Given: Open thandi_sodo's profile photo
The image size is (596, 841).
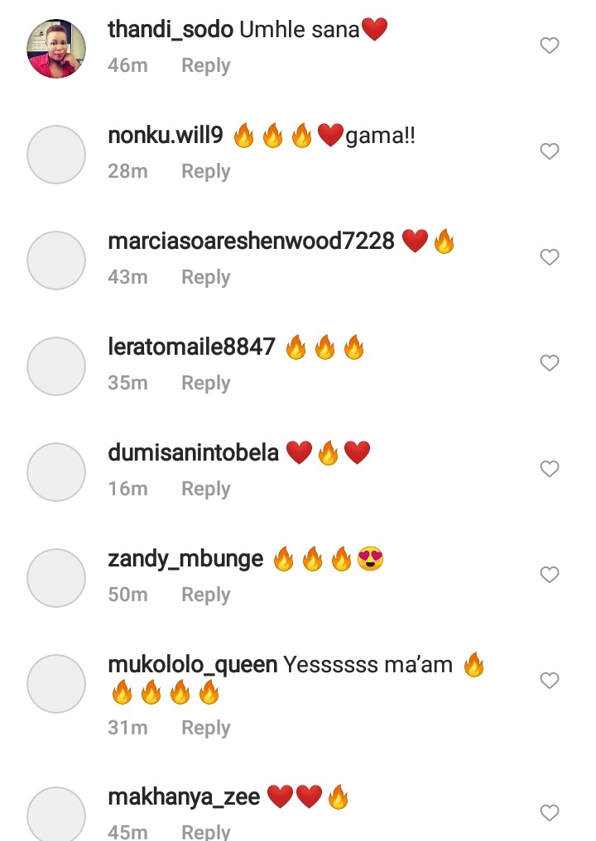Looking at the screenshot, I should (56, 49).
